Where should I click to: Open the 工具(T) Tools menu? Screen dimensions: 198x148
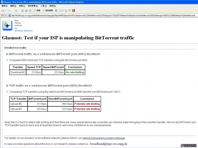point(44,6)
